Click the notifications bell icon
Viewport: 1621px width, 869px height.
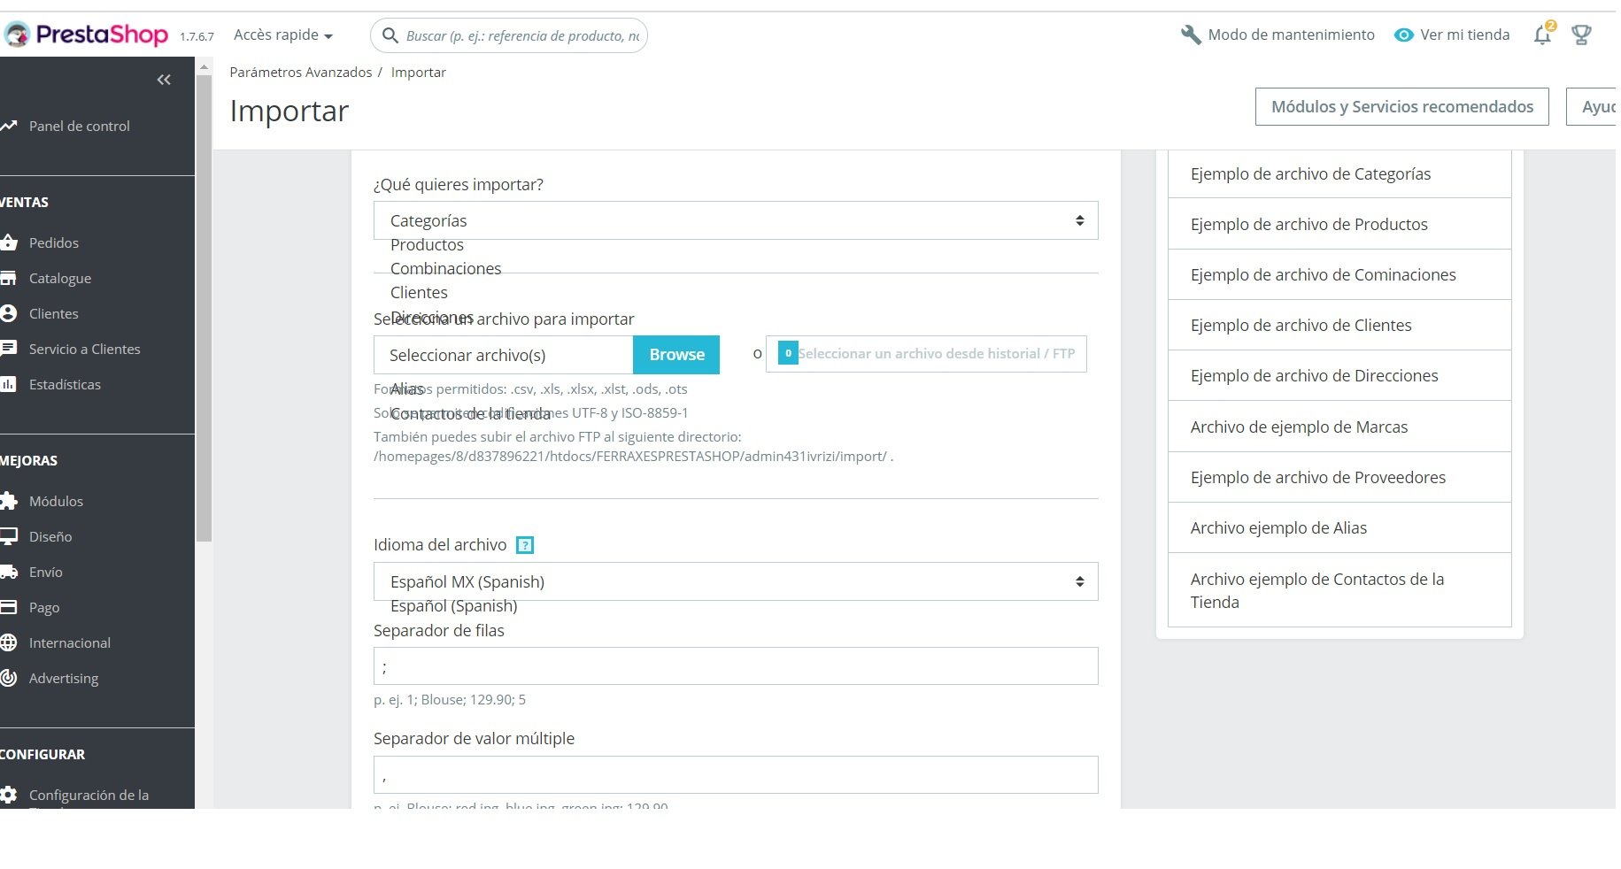coord(1542,35)
